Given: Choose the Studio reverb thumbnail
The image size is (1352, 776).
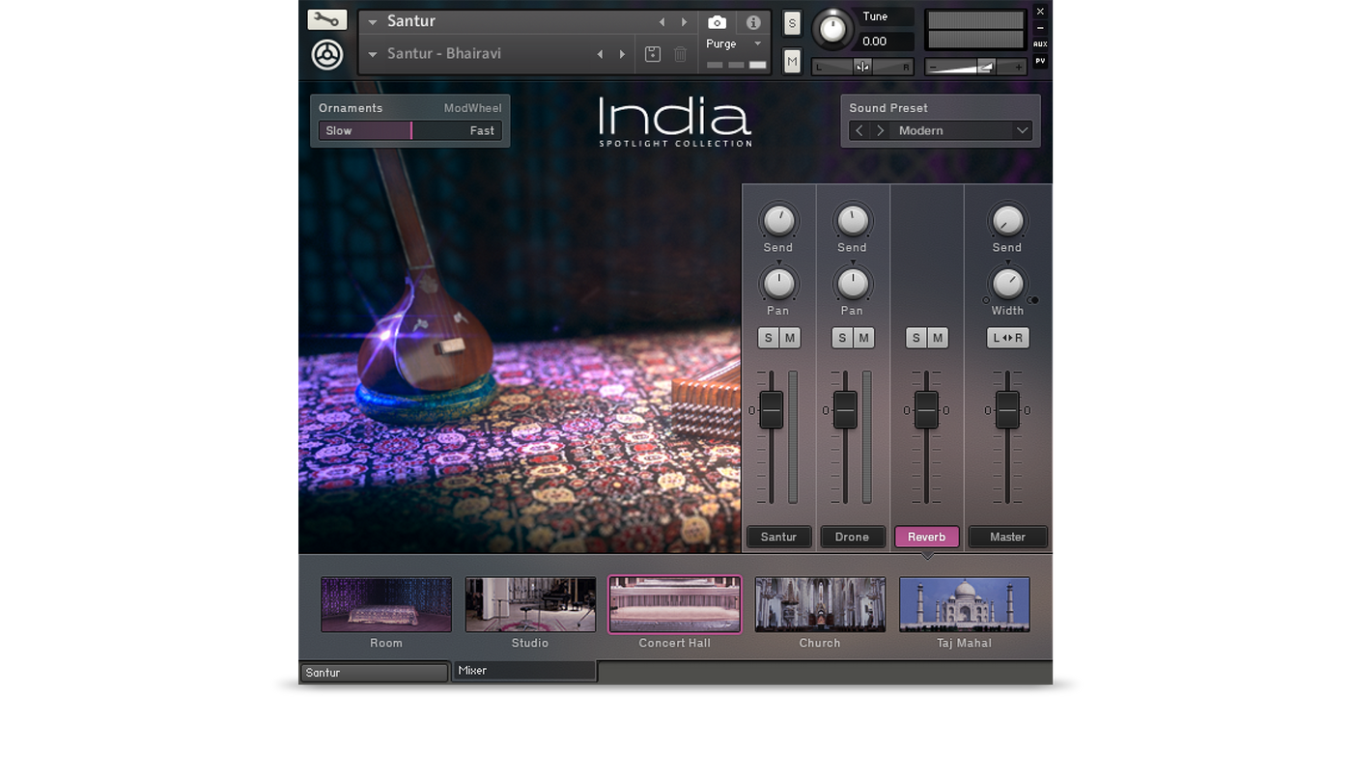Looking at the screenshot, I should (x=530, y=605).
